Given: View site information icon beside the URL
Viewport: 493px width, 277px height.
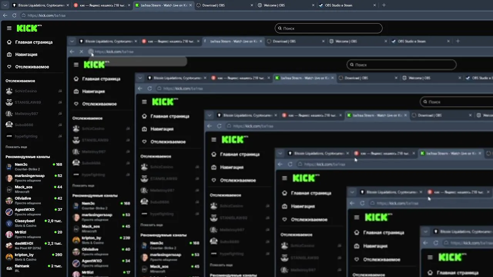Looking at the screenshot, I should click(x=23, y=15).
